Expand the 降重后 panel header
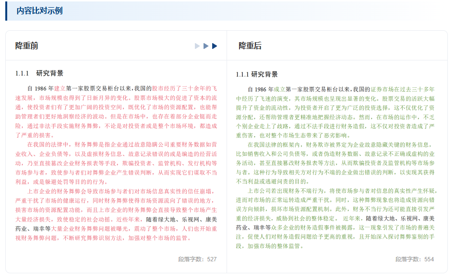 point(252,46)
